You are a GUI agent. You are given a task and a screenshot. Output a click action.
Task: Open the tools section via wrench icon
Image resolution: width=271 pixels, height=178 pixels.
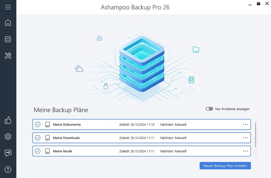click(8, 56)
